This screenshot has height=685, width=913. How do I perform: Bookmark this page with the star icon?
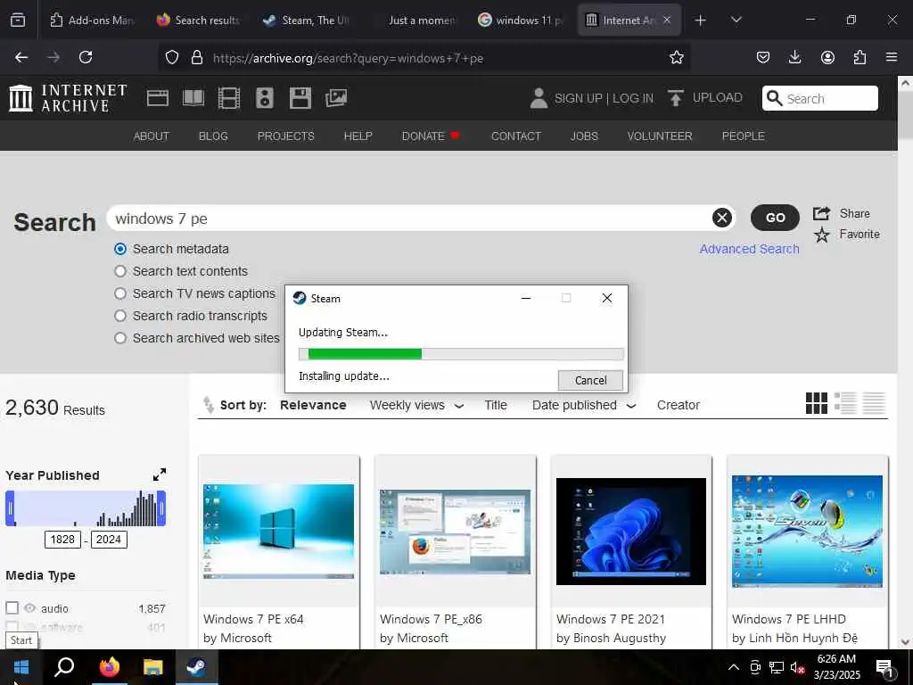676,57
